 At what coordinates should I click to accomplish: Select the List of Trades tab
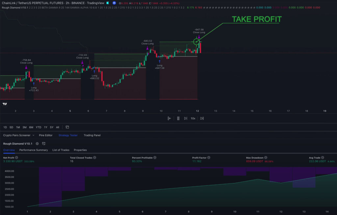click(x=61, y=150)
